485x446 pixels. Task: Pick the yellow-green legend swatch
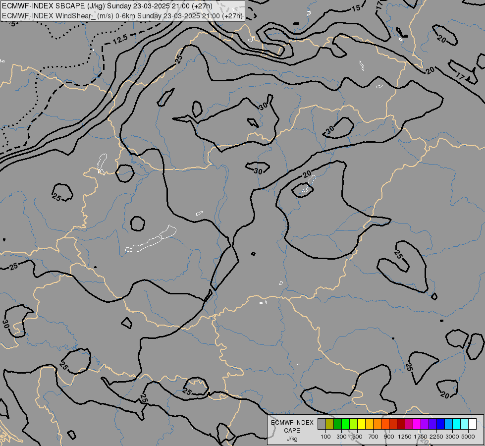coord(354,424)
